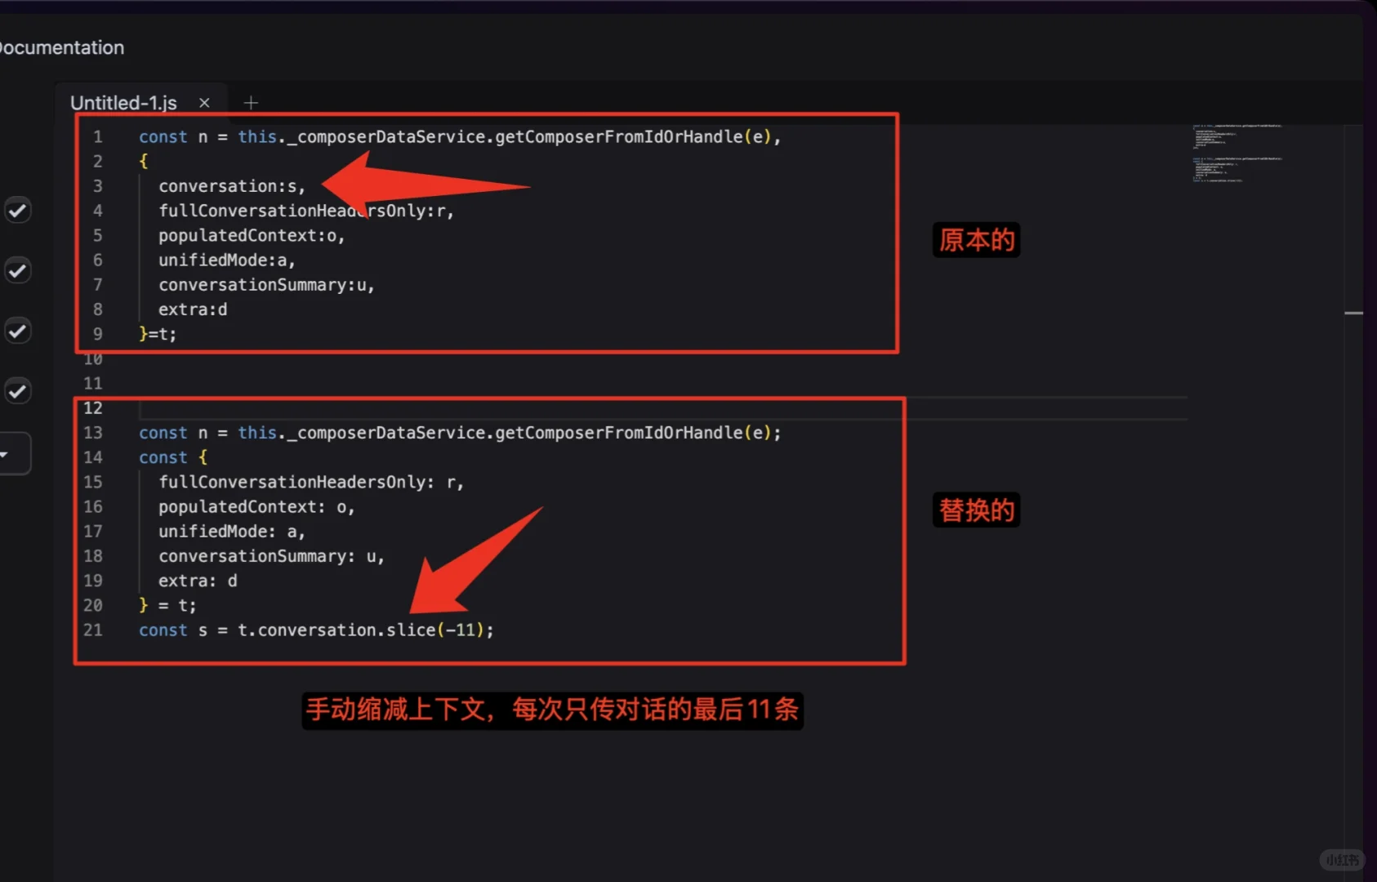This screenshot has width=1377, height=882.
Task: Select the conversation:s property on line 3
Action: click(x=231, y=185)
